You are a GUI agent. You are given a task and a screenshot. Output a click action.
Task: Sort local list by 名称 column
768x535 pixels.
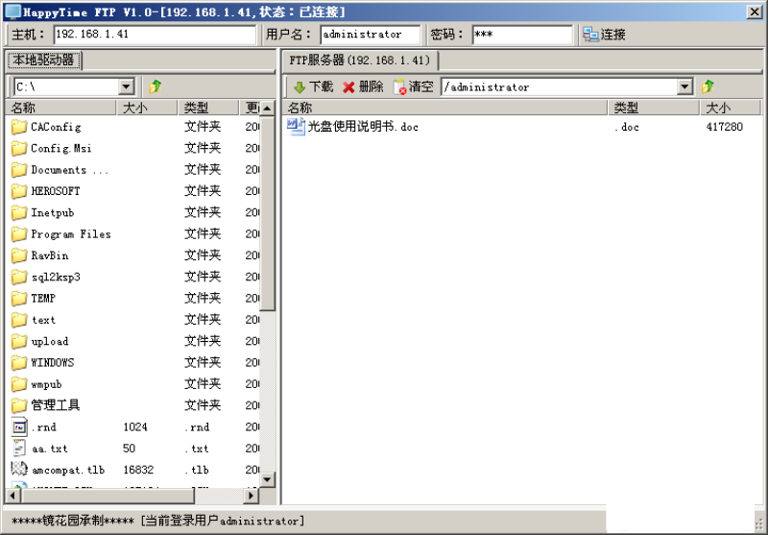[60, 108]
